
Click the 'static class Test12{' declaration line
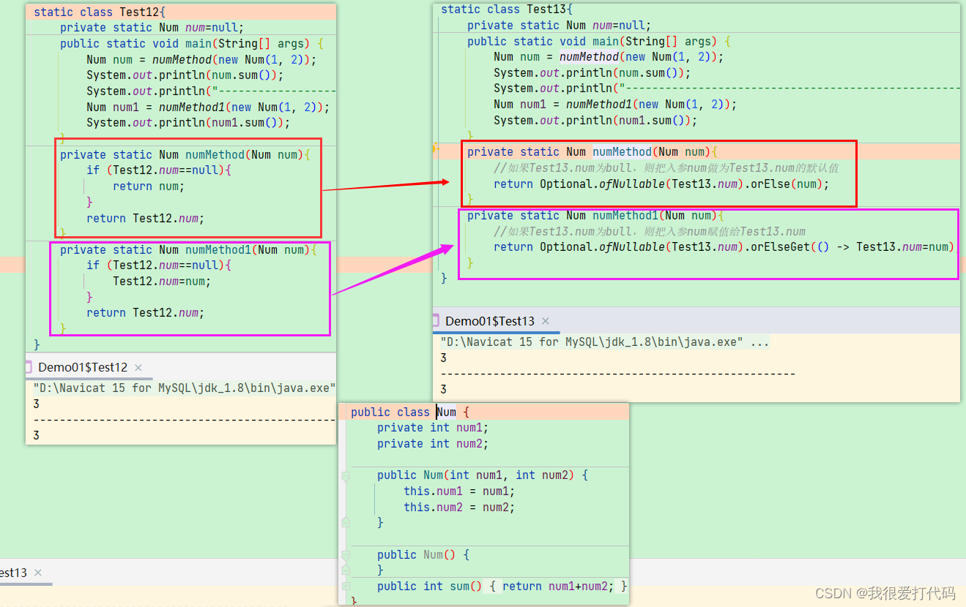tap(100, 12)
